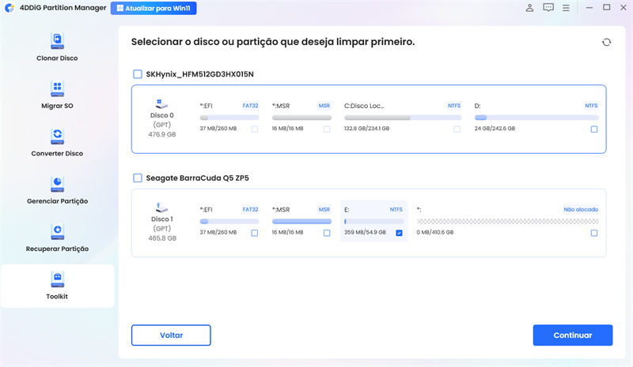Click the feedback chat icon
This screenshot has width=633, height=367.
pyautogui.click(x=548, y=8)
